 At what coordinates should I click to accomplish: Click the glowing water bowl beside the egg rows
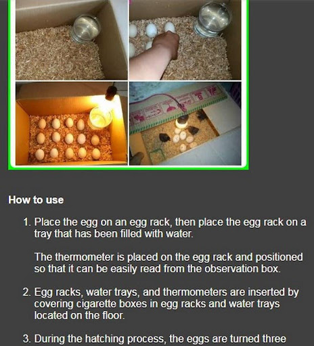tap(100, 118)
